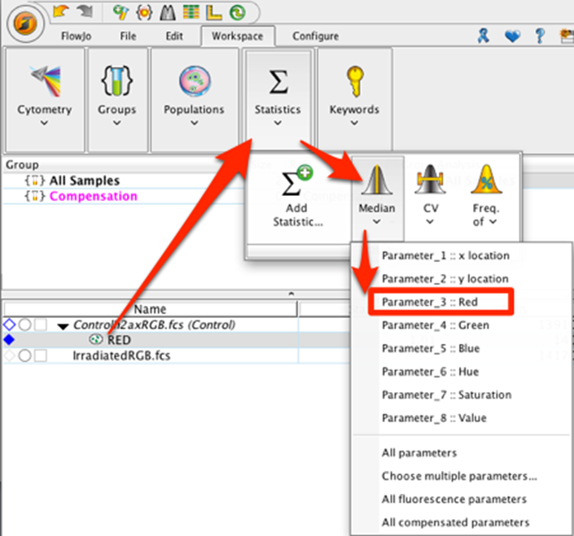Switch to the File tab

(128, 37)
